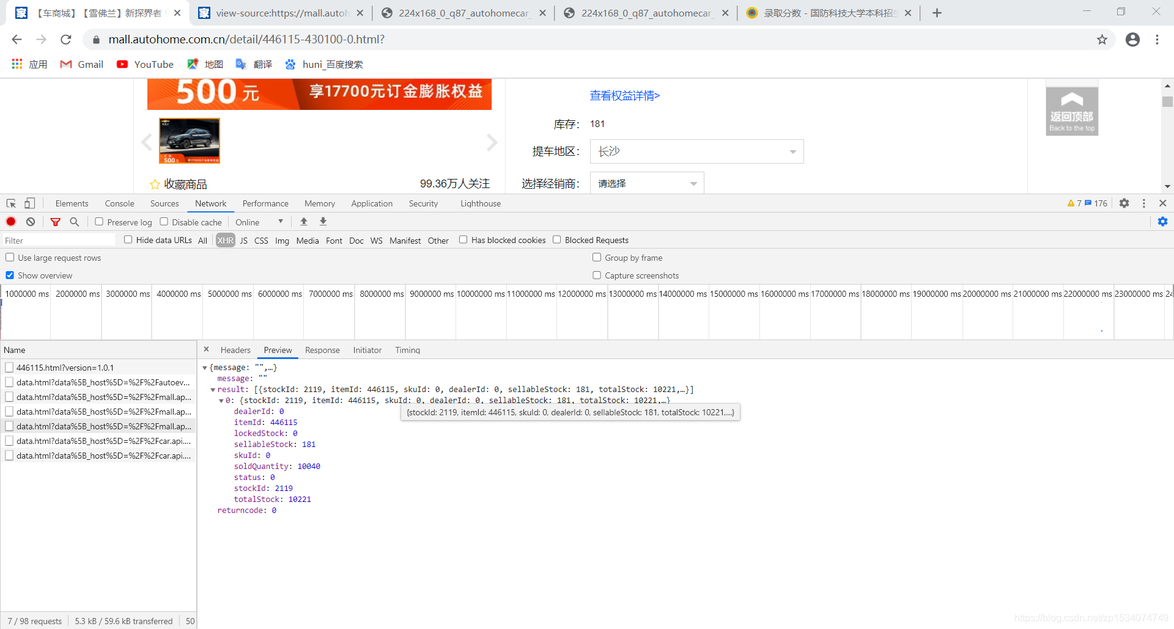Import HAR file upload arrow

304,222
